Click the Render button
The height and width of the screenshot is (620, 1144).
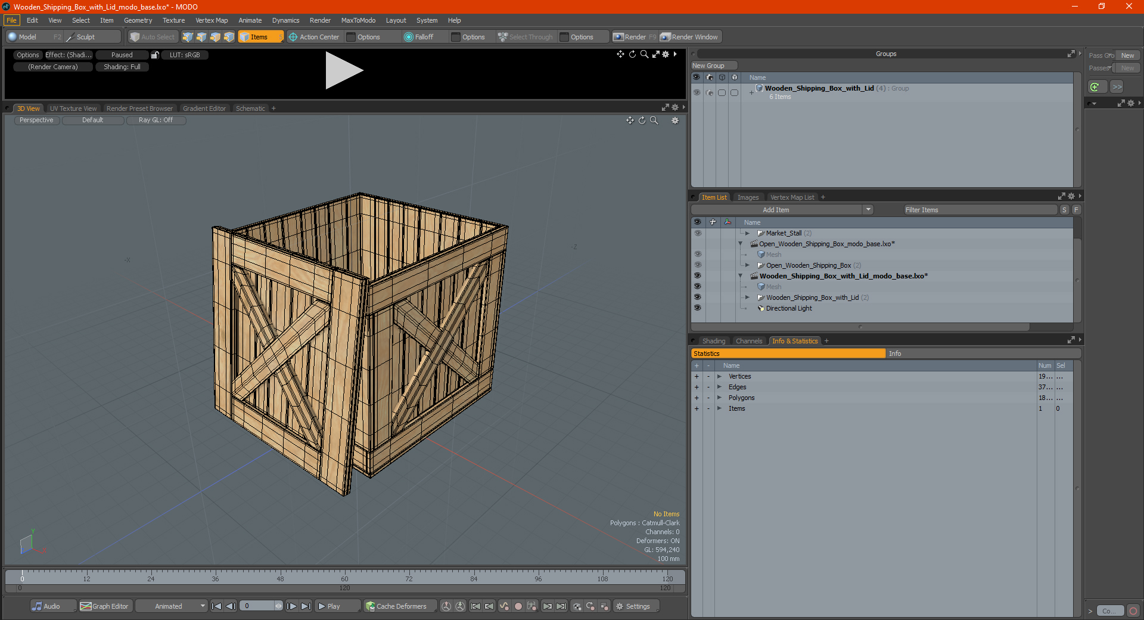coord(635,37)
